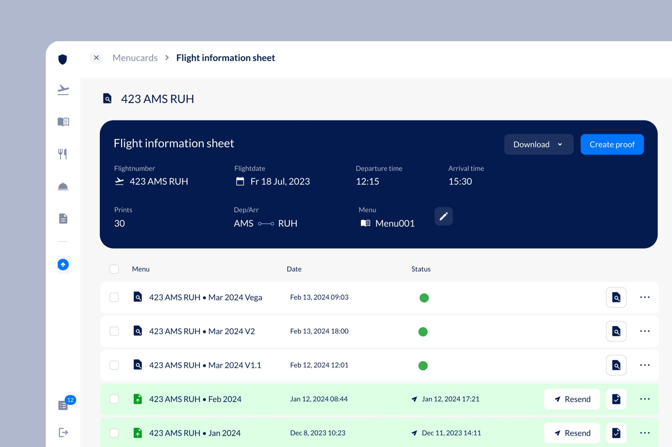
Task: Click the Create proof button
Action: (612, 144)
